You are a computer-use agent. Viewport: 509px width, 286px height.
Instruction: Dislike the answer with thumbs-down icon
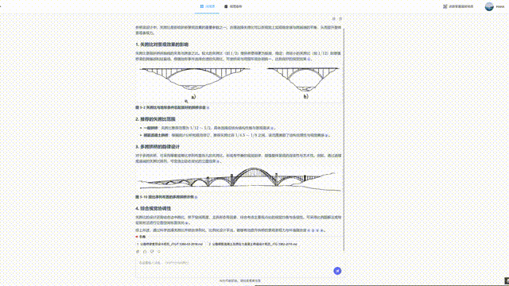pos(152,252)
